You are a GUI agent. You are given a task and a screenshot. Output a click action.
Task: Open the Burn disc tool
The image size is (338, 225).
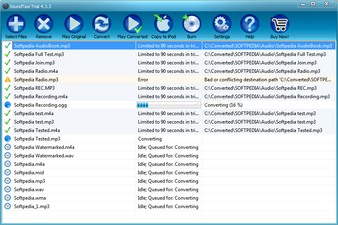[x=192, y=24]
